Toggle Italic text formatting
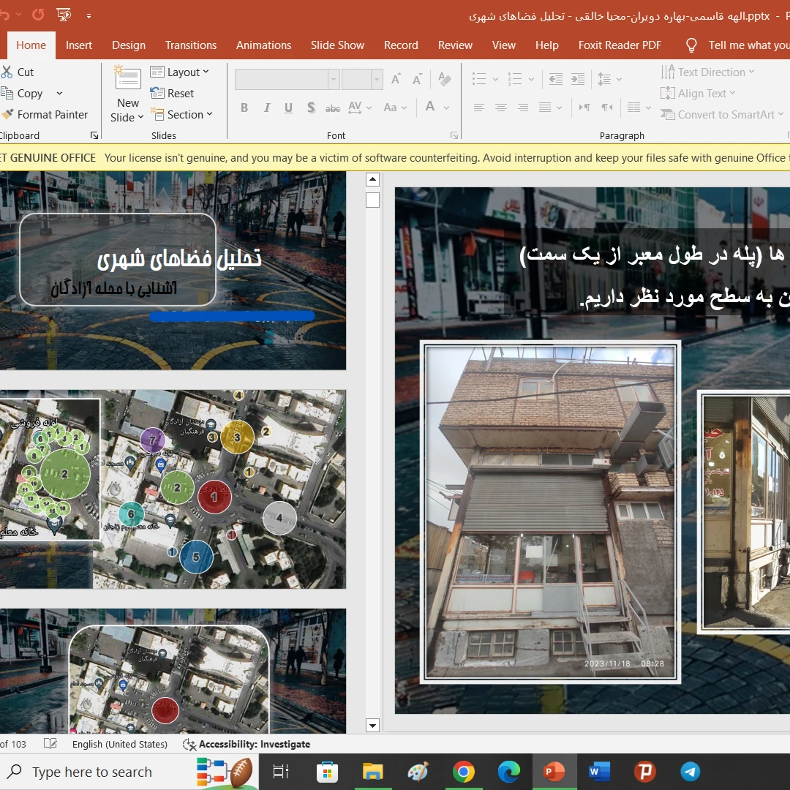790x790 pixels. pos(267,108)
